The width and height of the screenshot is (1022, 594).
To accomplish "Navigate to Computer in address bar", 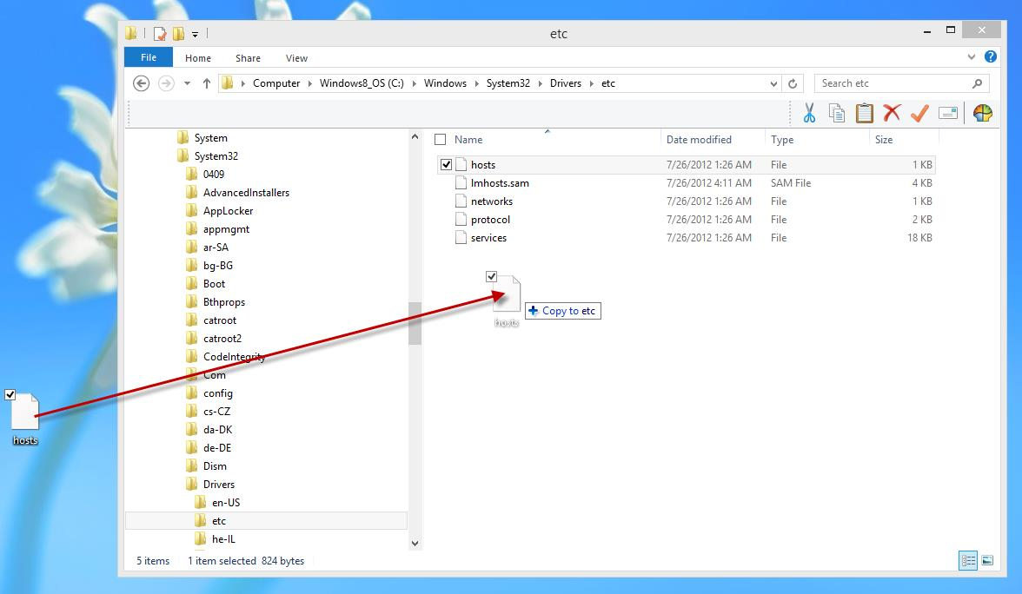I will click(x=276, y=83).
